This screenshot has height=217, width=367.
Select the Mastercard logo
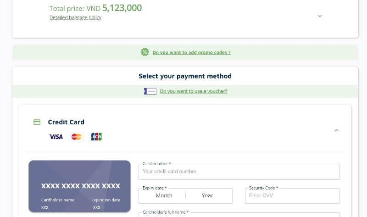pyautogui.click(x=76, y=137)
